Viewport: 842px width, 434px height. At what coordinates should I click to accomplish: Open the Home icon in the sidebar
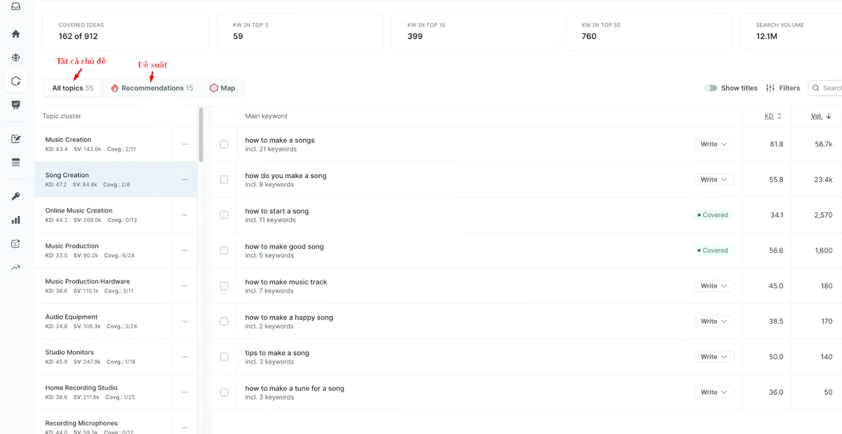tap(16, 34)
